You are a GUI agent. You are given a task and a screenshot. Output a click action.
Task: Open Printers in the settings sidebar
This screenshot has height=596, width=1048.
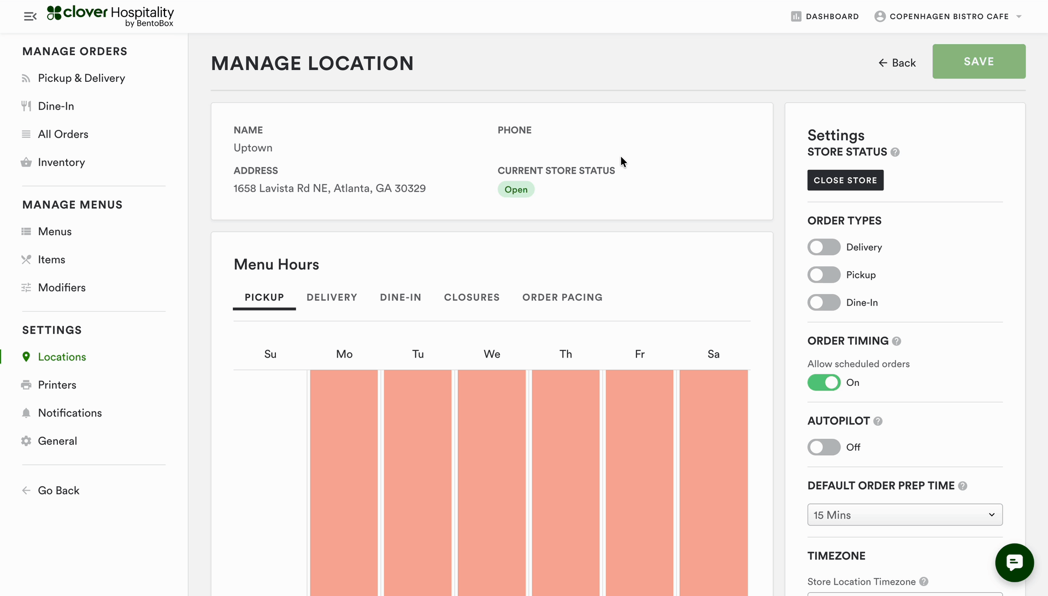point(57,385)
